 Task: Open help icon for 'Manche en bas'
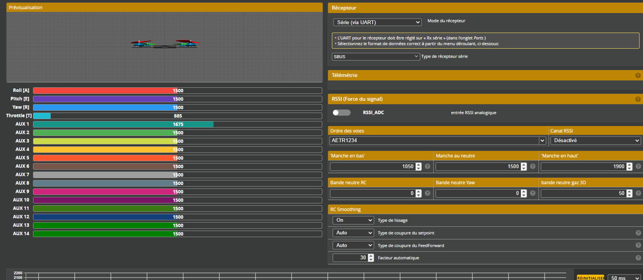point(427,167)
